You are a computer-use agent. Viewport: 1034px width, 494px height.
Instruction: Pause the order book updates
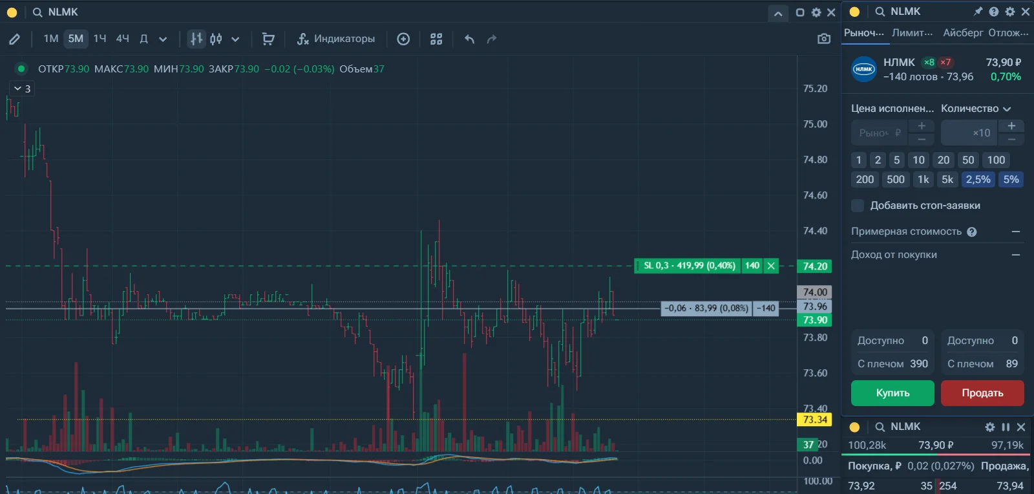[1006, 427]
